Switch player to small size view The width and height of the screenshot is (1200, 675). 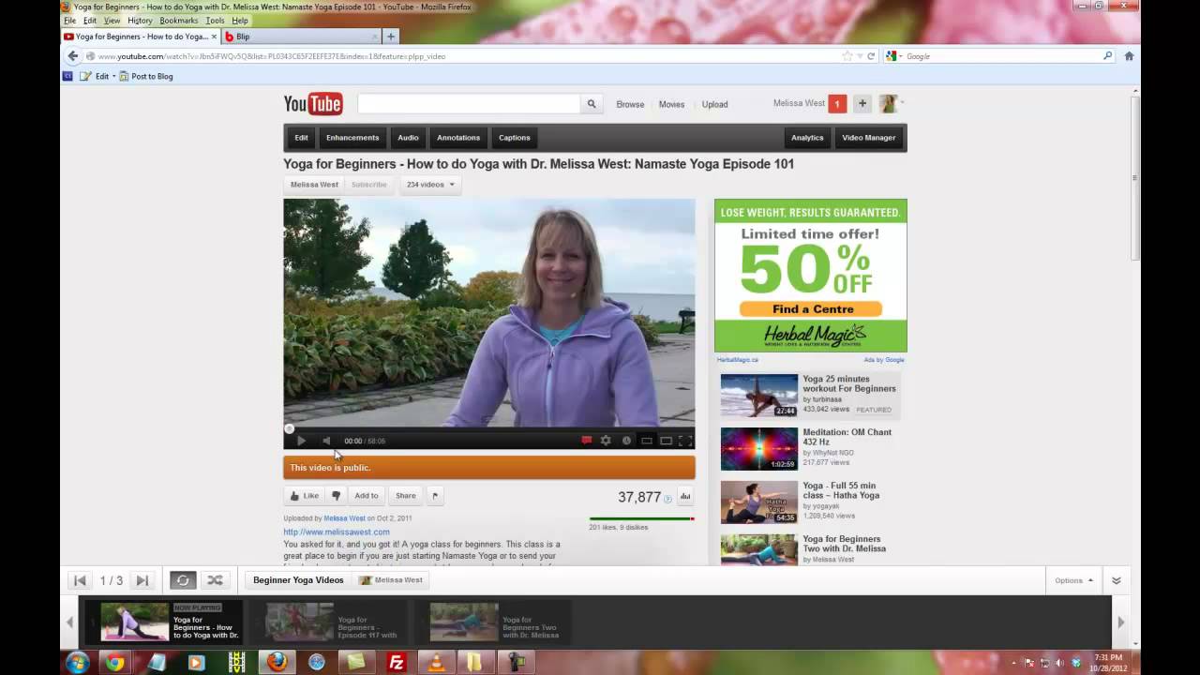click(647, 441)
